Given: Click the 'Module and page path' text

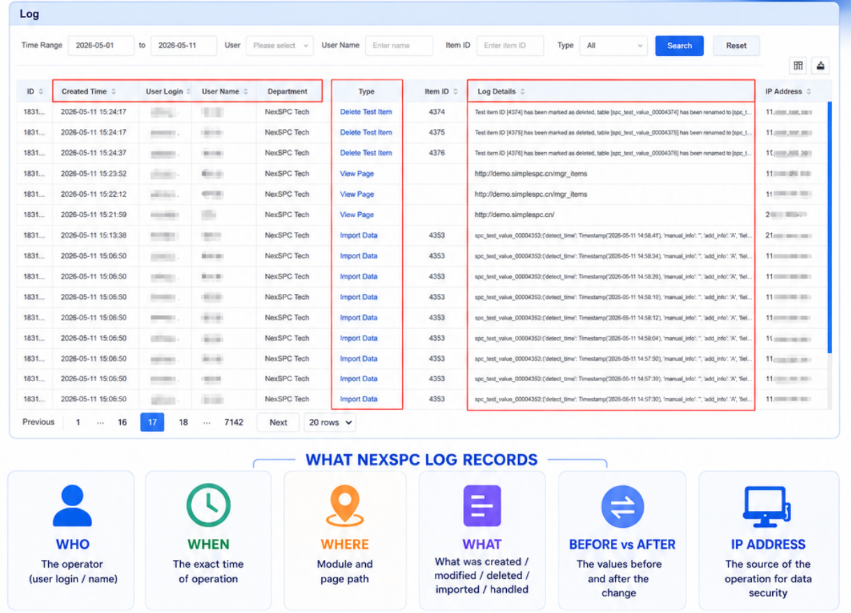Looking at the screenshot, I should [345, 571].
